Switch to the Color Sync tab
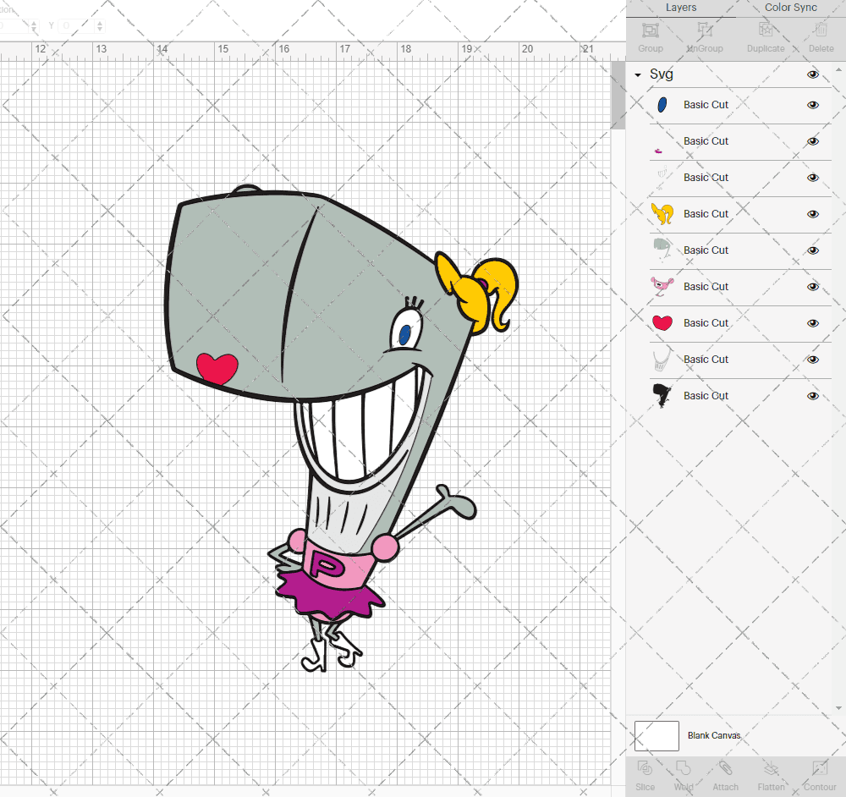Screen dimensions: 846x797 [x=790, y=8]
